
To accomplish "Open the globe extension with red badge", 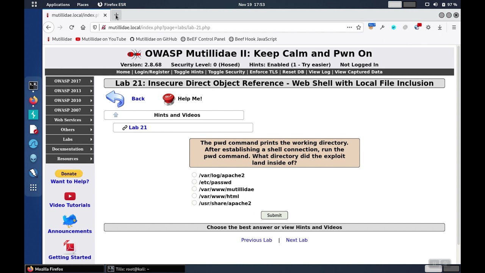I will (x=417, y=27).
